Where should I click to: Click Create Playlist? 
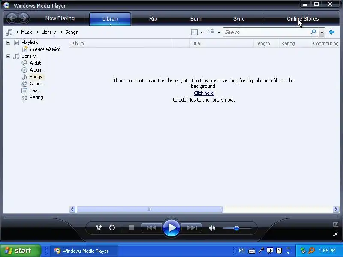pos(45,49)
